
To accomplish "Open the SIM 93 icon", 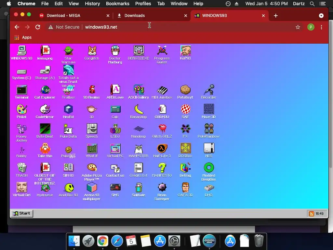I will [68, 170].
